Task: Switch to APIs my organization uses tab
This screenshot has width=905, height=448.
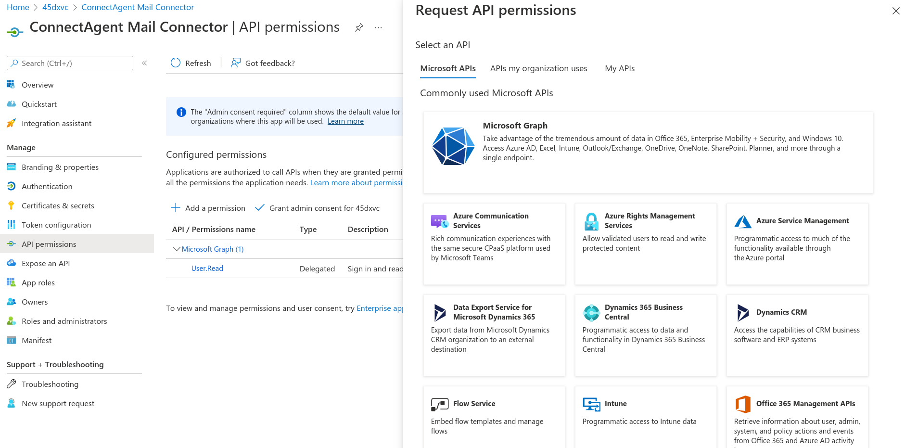Action: pyautogui.click(x=538, y=68)
